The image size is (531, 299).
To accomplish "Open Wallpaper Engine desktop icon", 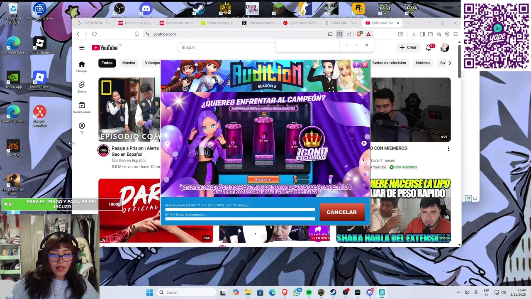I will (x=40, y=12).
